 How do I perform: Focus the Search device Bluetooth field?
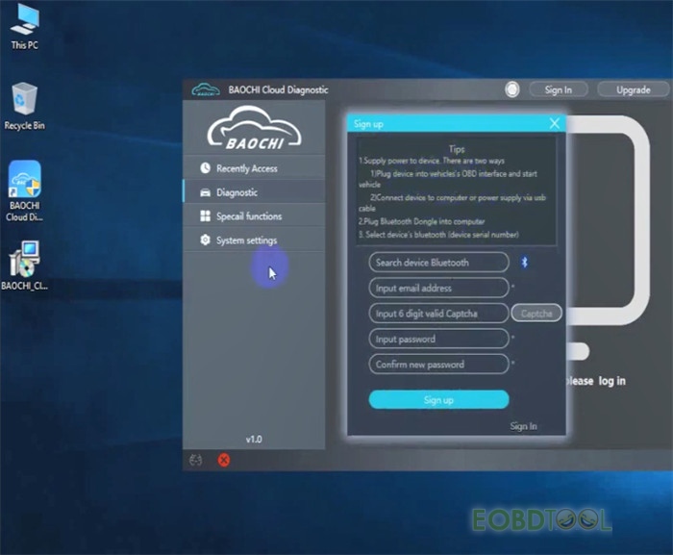pos(438,263)
